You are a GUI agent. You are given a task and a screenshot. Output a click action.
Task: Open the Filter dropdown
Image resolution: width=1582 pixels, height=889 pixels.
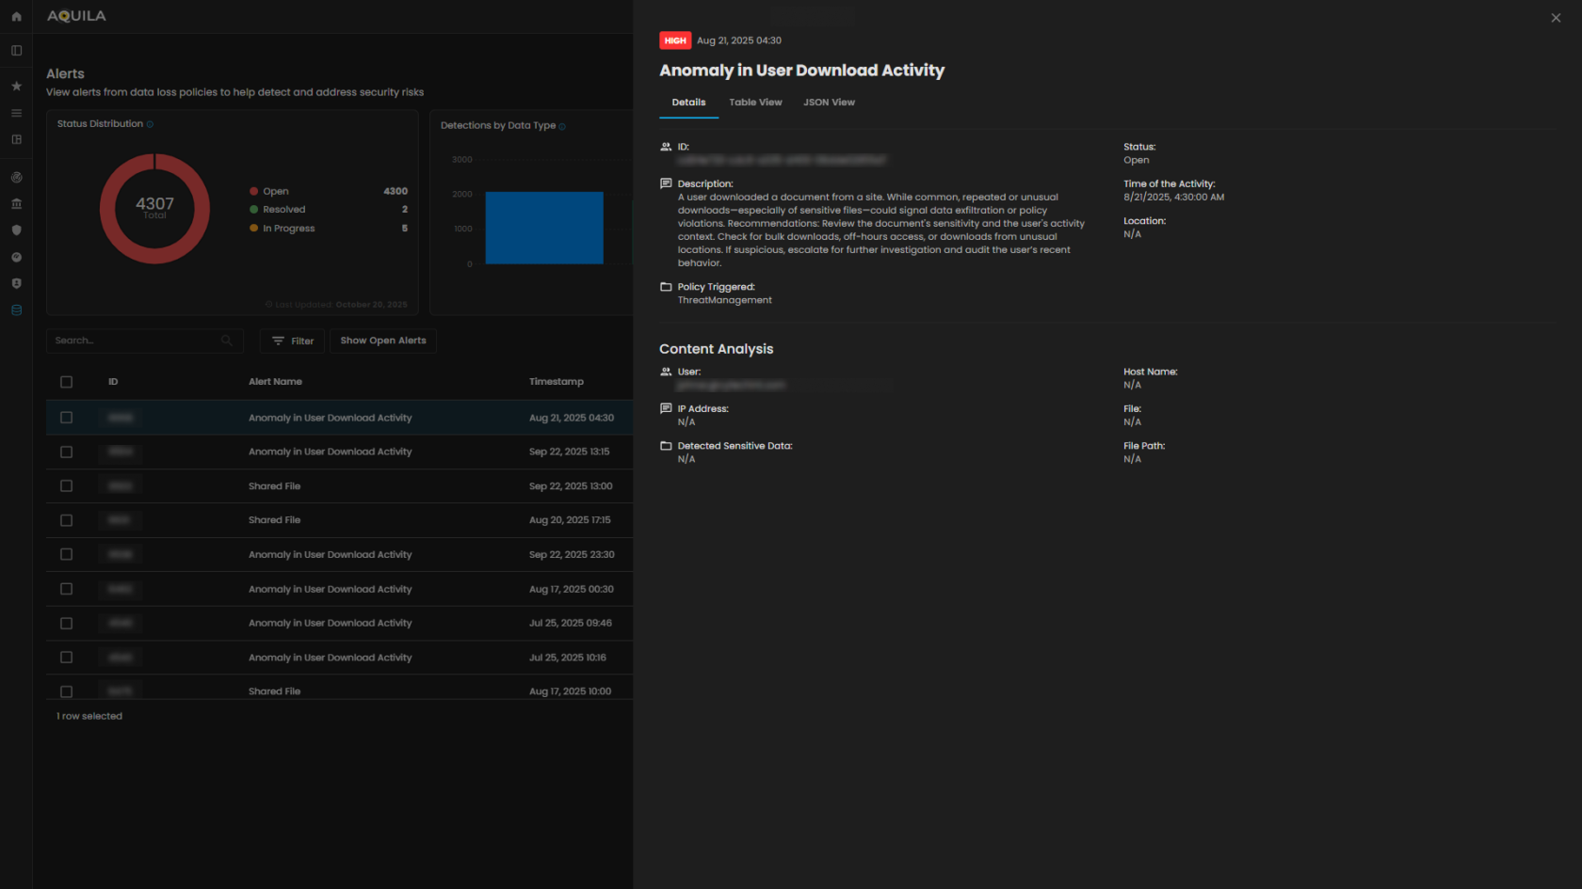point(292,341)
